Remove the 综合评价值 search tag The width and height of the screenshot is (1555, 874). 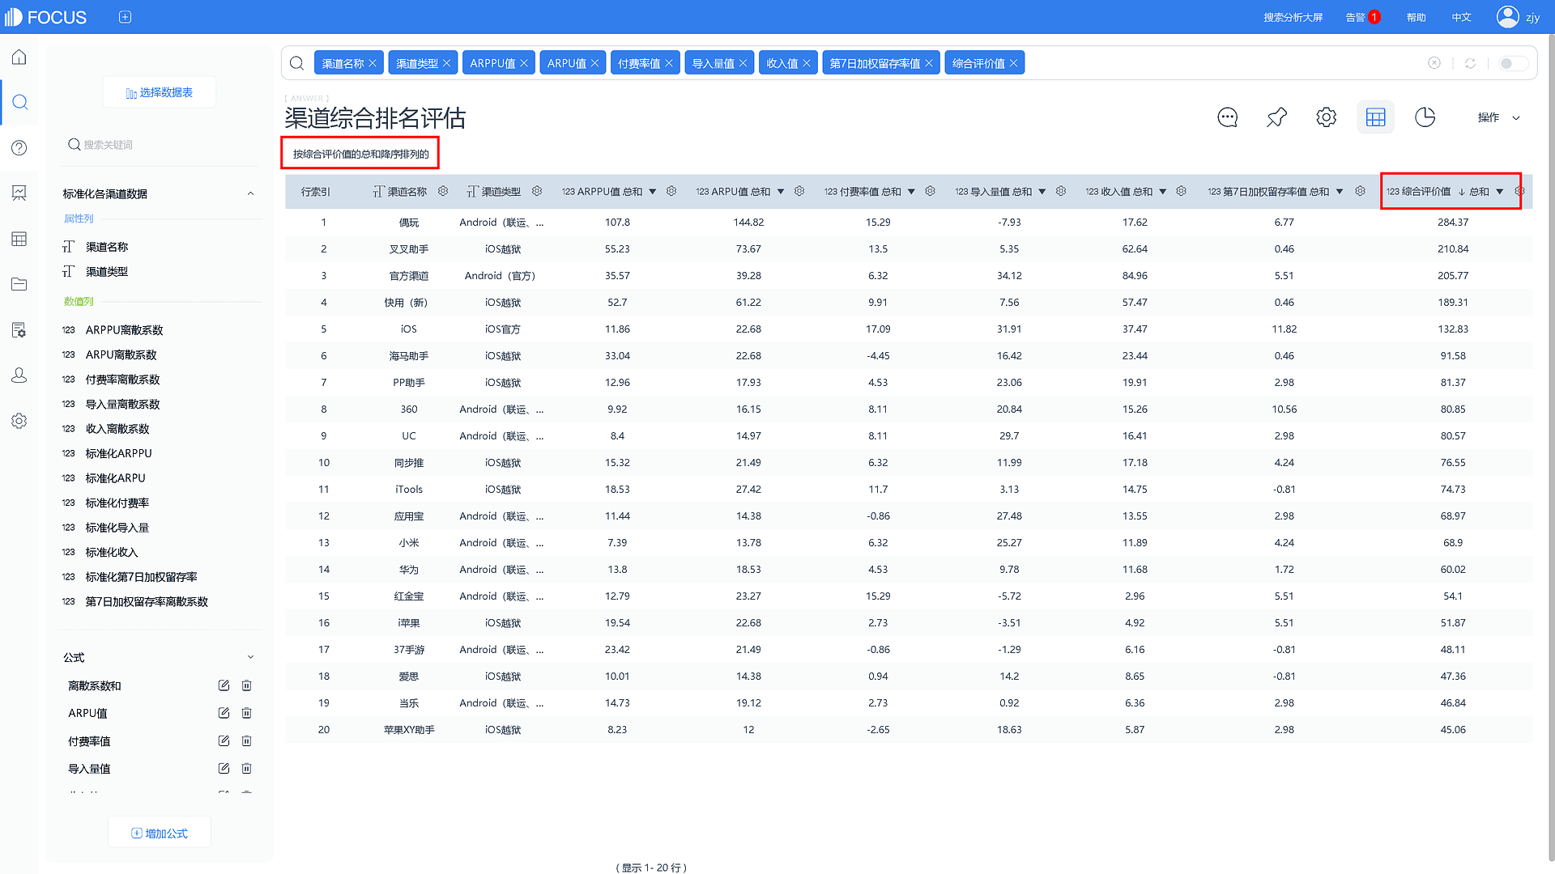[1013, 63]
